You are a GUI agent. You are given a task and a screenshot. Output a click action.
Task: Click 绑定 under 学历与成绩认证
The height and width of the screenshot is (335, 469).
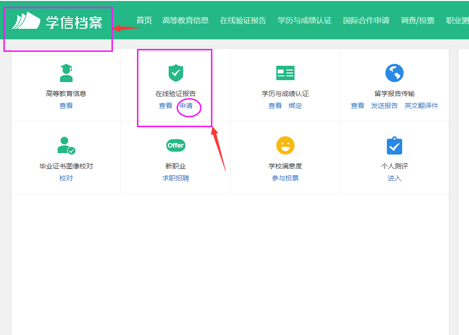pos(296,106)
